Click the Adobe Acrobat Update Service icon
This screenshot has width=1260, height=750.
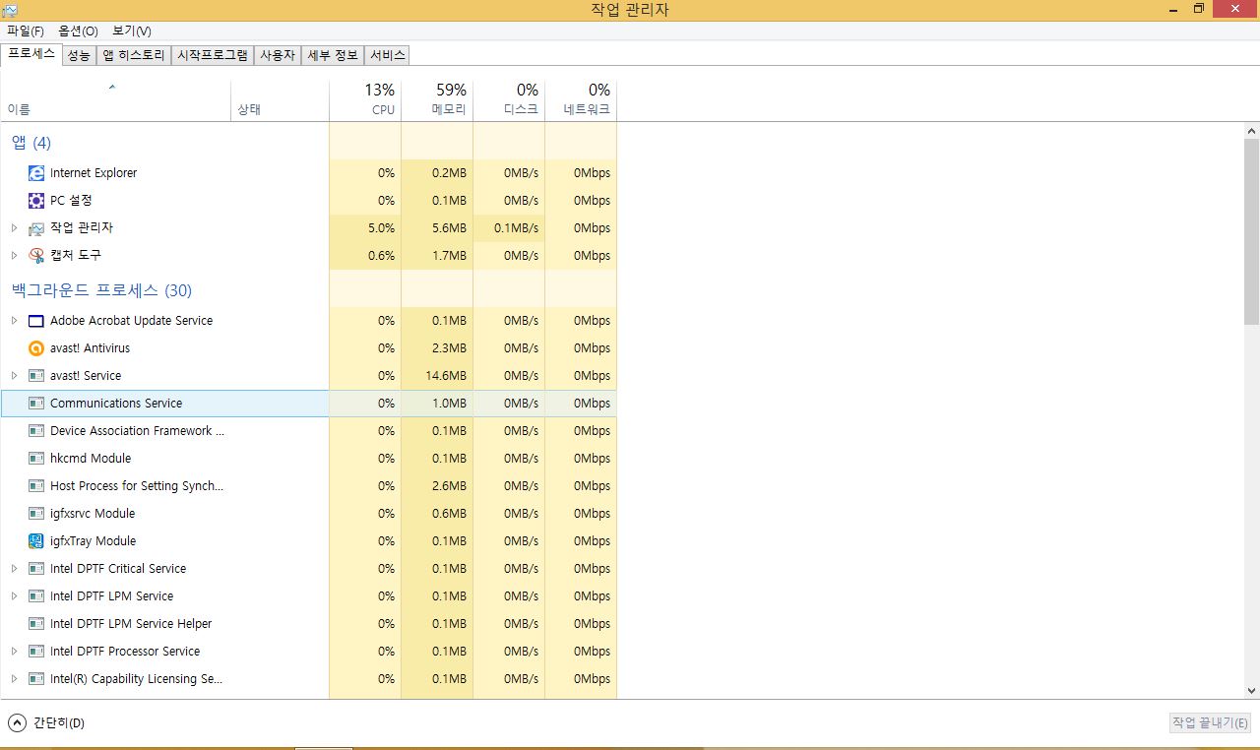tap(36, 321)
